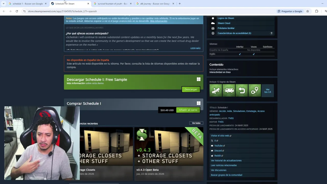Download the Schedule I free sample
This screenshot has width=327, height=184.
tap(191, 89)
